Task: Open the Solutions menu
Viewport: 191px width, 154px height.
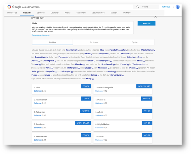Action: 41,13
